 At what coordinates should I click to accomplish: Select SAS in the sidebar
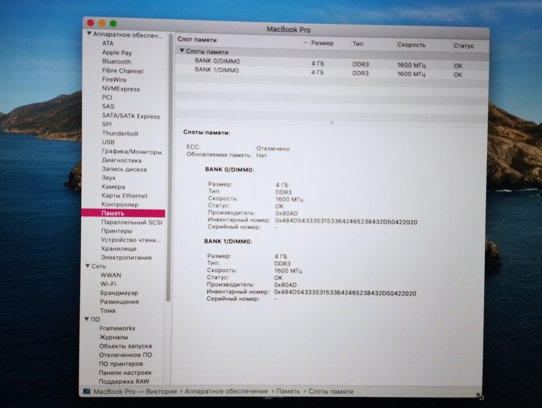click(x=108, y=106)
